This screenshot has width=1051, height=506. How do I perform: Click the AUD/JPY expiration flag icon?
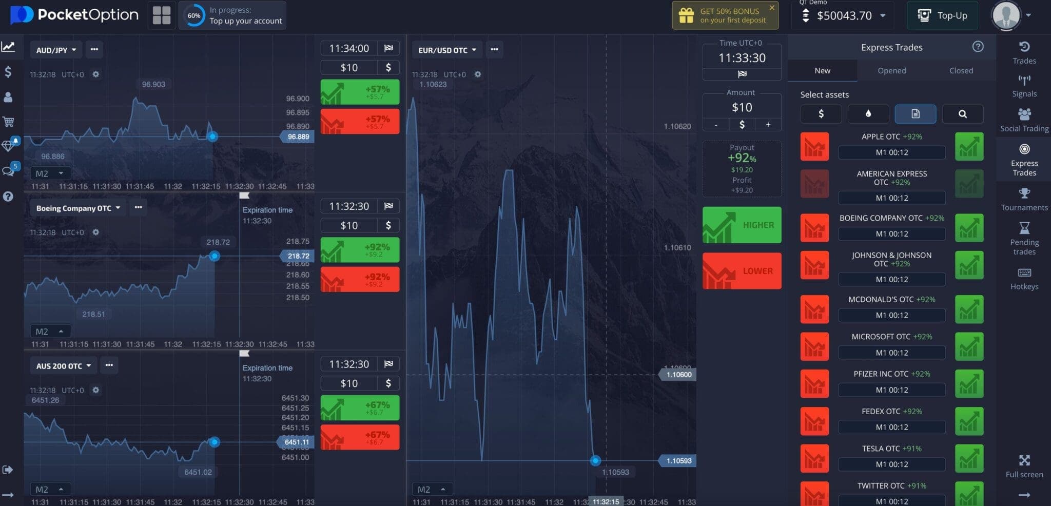point(388,48)
